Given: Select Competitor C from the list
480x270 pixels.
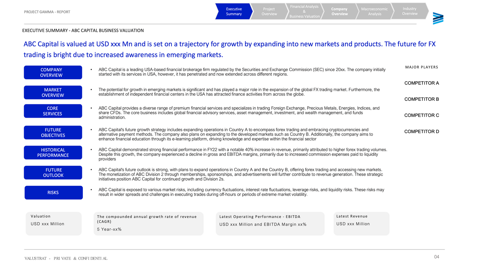Looking at the screenshot, I should click(421, 115).
